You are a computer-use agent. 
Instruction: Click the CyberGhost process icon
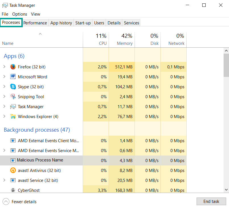pos(13,190)
